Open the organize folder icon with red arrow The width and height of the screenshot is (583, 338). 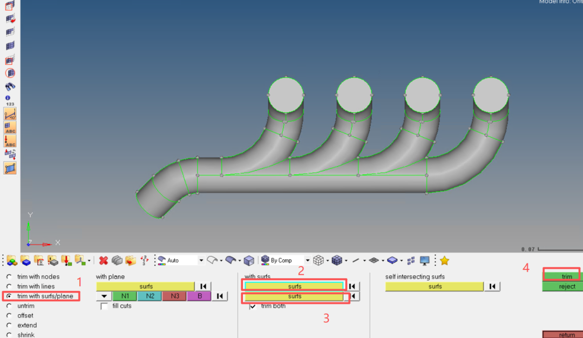click(131, 261)
